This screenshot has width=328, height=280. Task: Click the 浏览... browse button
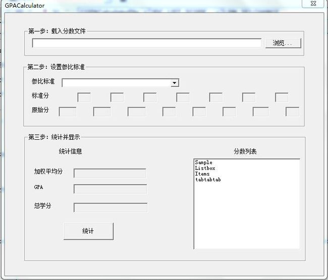point(283,43)
